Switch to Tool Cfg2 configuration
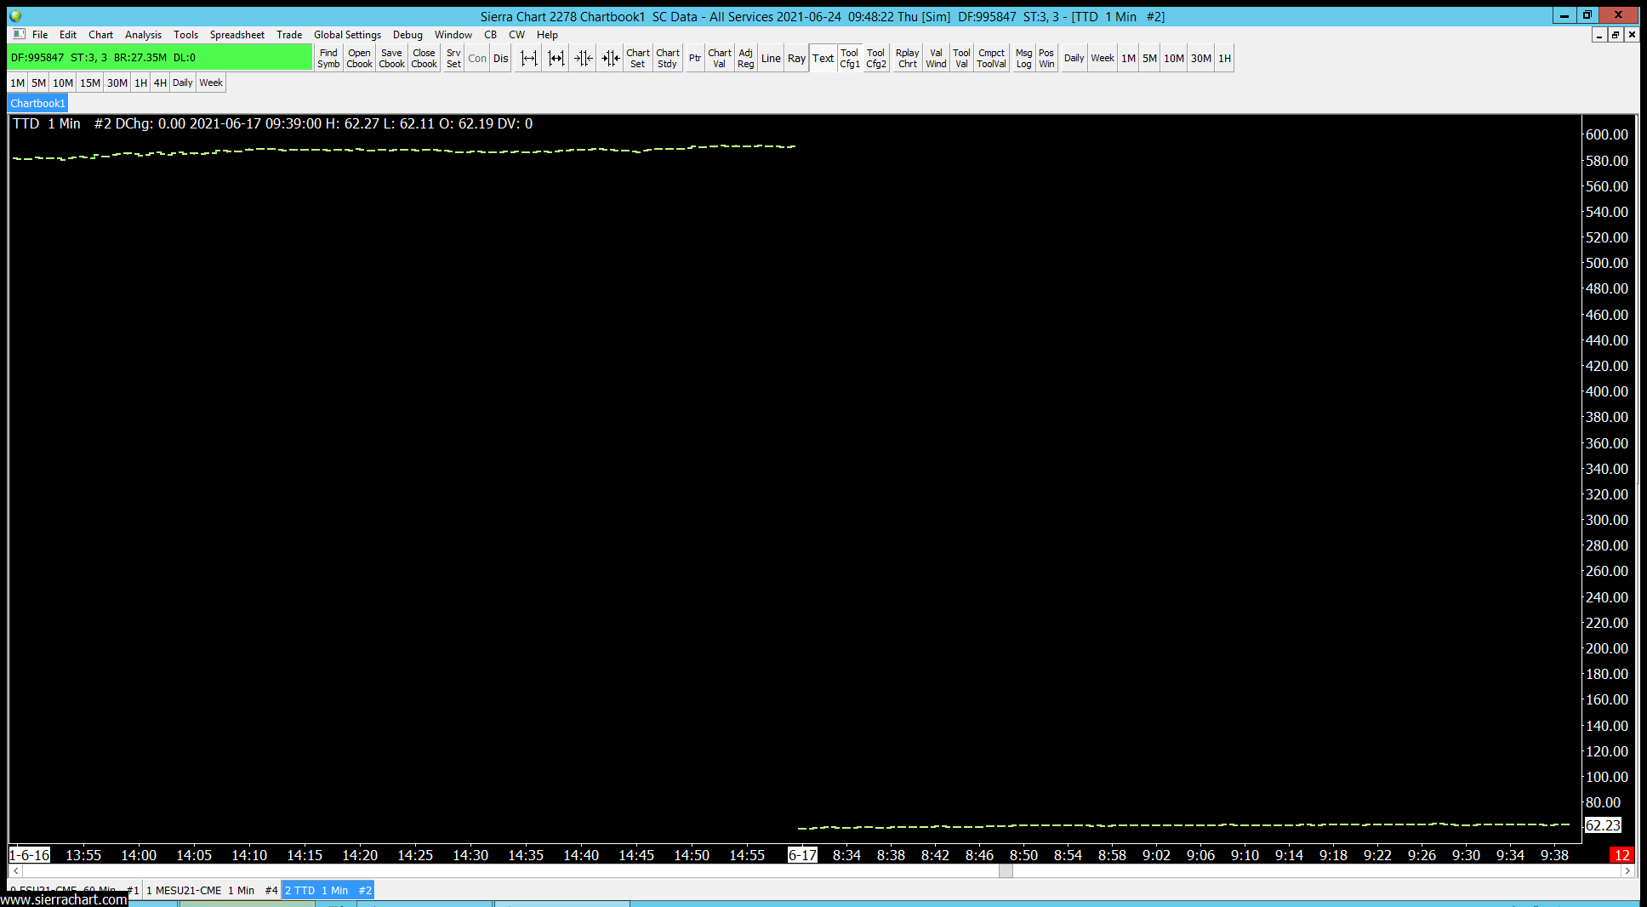Image resolution: width=1647 pixels, height=907 pixels. [x=876, y=58]
